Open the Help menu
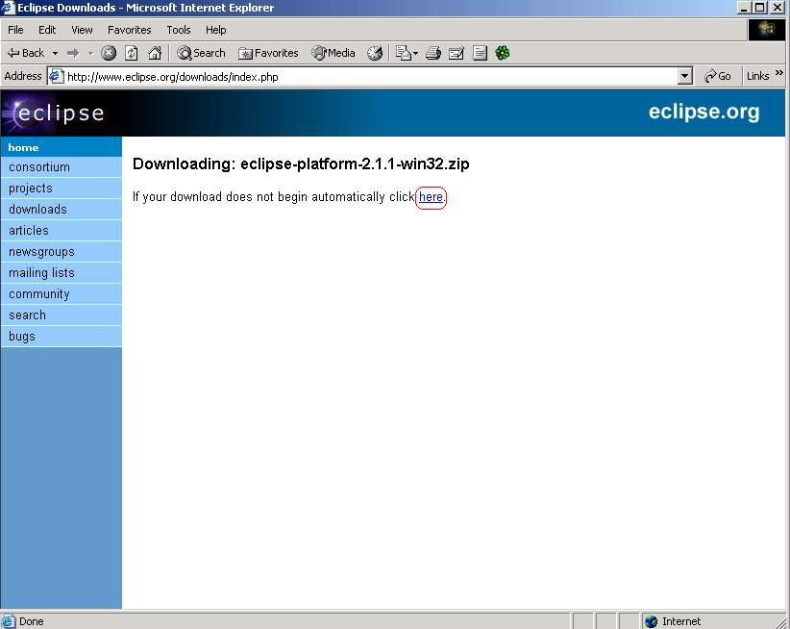This screenshot has width=790, height=629. coord(215,30)
